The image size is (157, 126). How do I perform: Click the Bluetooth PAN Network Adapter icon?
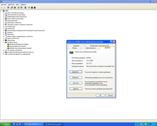coord(8,44)
